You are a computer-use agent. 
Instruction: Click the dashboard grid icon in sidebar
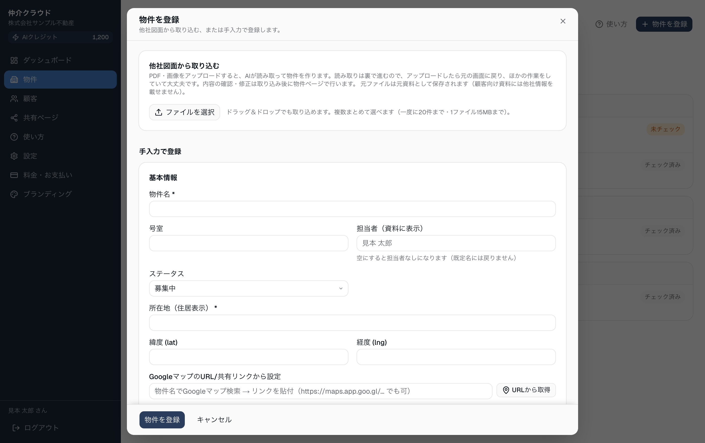[14, 60]
